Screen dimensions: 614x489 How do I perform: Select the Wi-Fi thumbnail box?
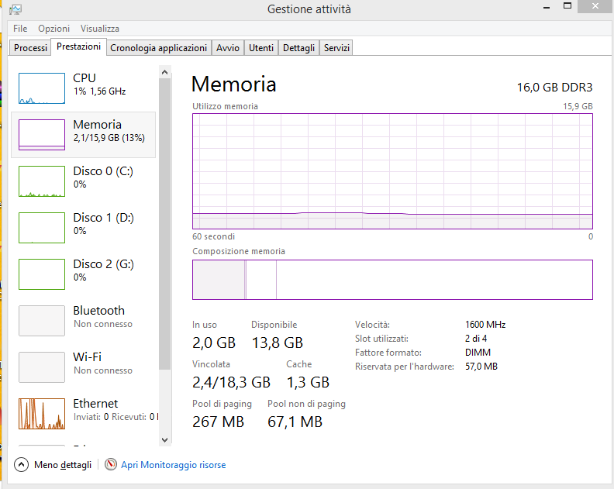pyautogui.click(x=42, y=367)
